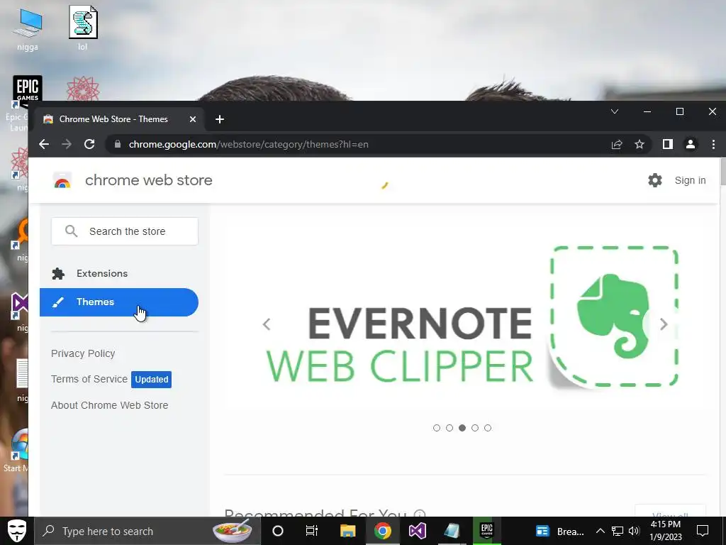Share this page via share icon
This screenshot has height=545, width=726.
tap(617, 145)
